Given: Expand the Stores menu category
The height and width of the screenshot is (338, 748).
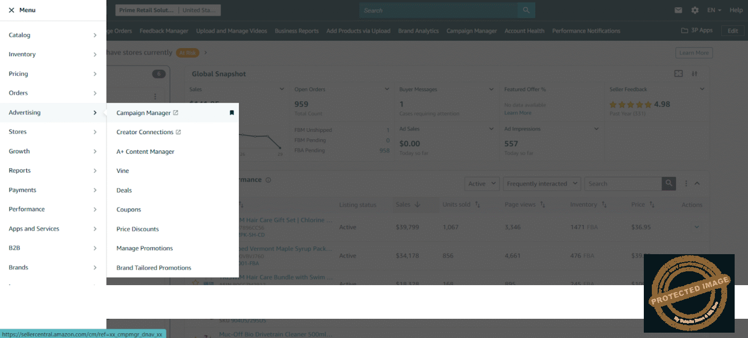Looking at the screenshot, I should click(x=53, y=132).
